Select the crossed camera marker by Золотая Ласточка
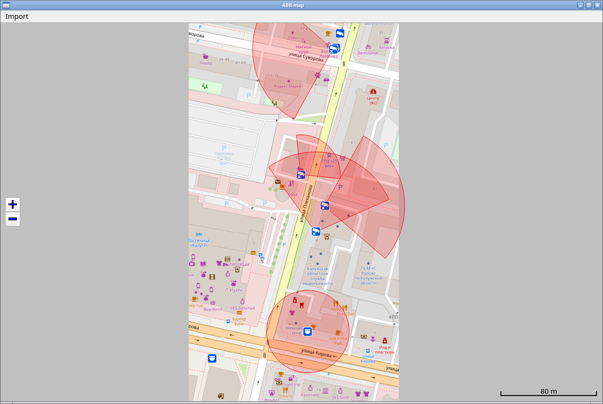 tap(333, 49)
